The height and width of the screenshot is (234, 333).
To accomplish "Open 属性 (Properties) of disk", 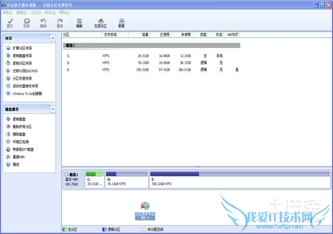I will click(12, 164).
